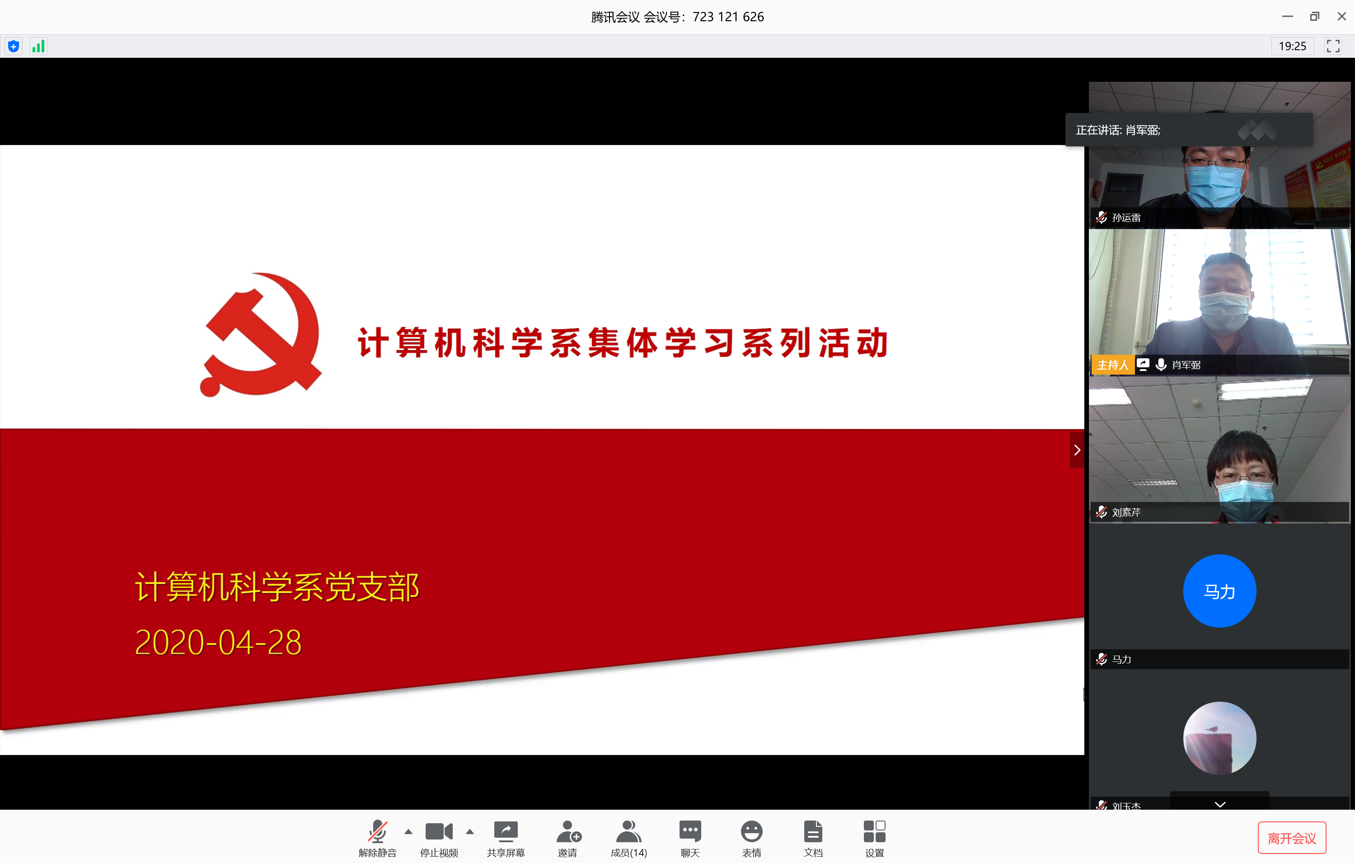This screenshot has width=1355, height=863.
Task: Click the 马力 name label bar
Action: pos(1219,659)
